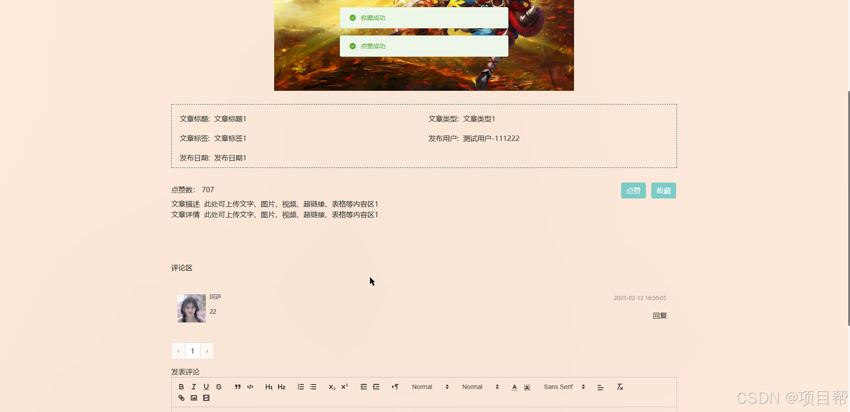The image size is (850, 412).
Task: Open the text color picker
Action: tap(515, 387)
